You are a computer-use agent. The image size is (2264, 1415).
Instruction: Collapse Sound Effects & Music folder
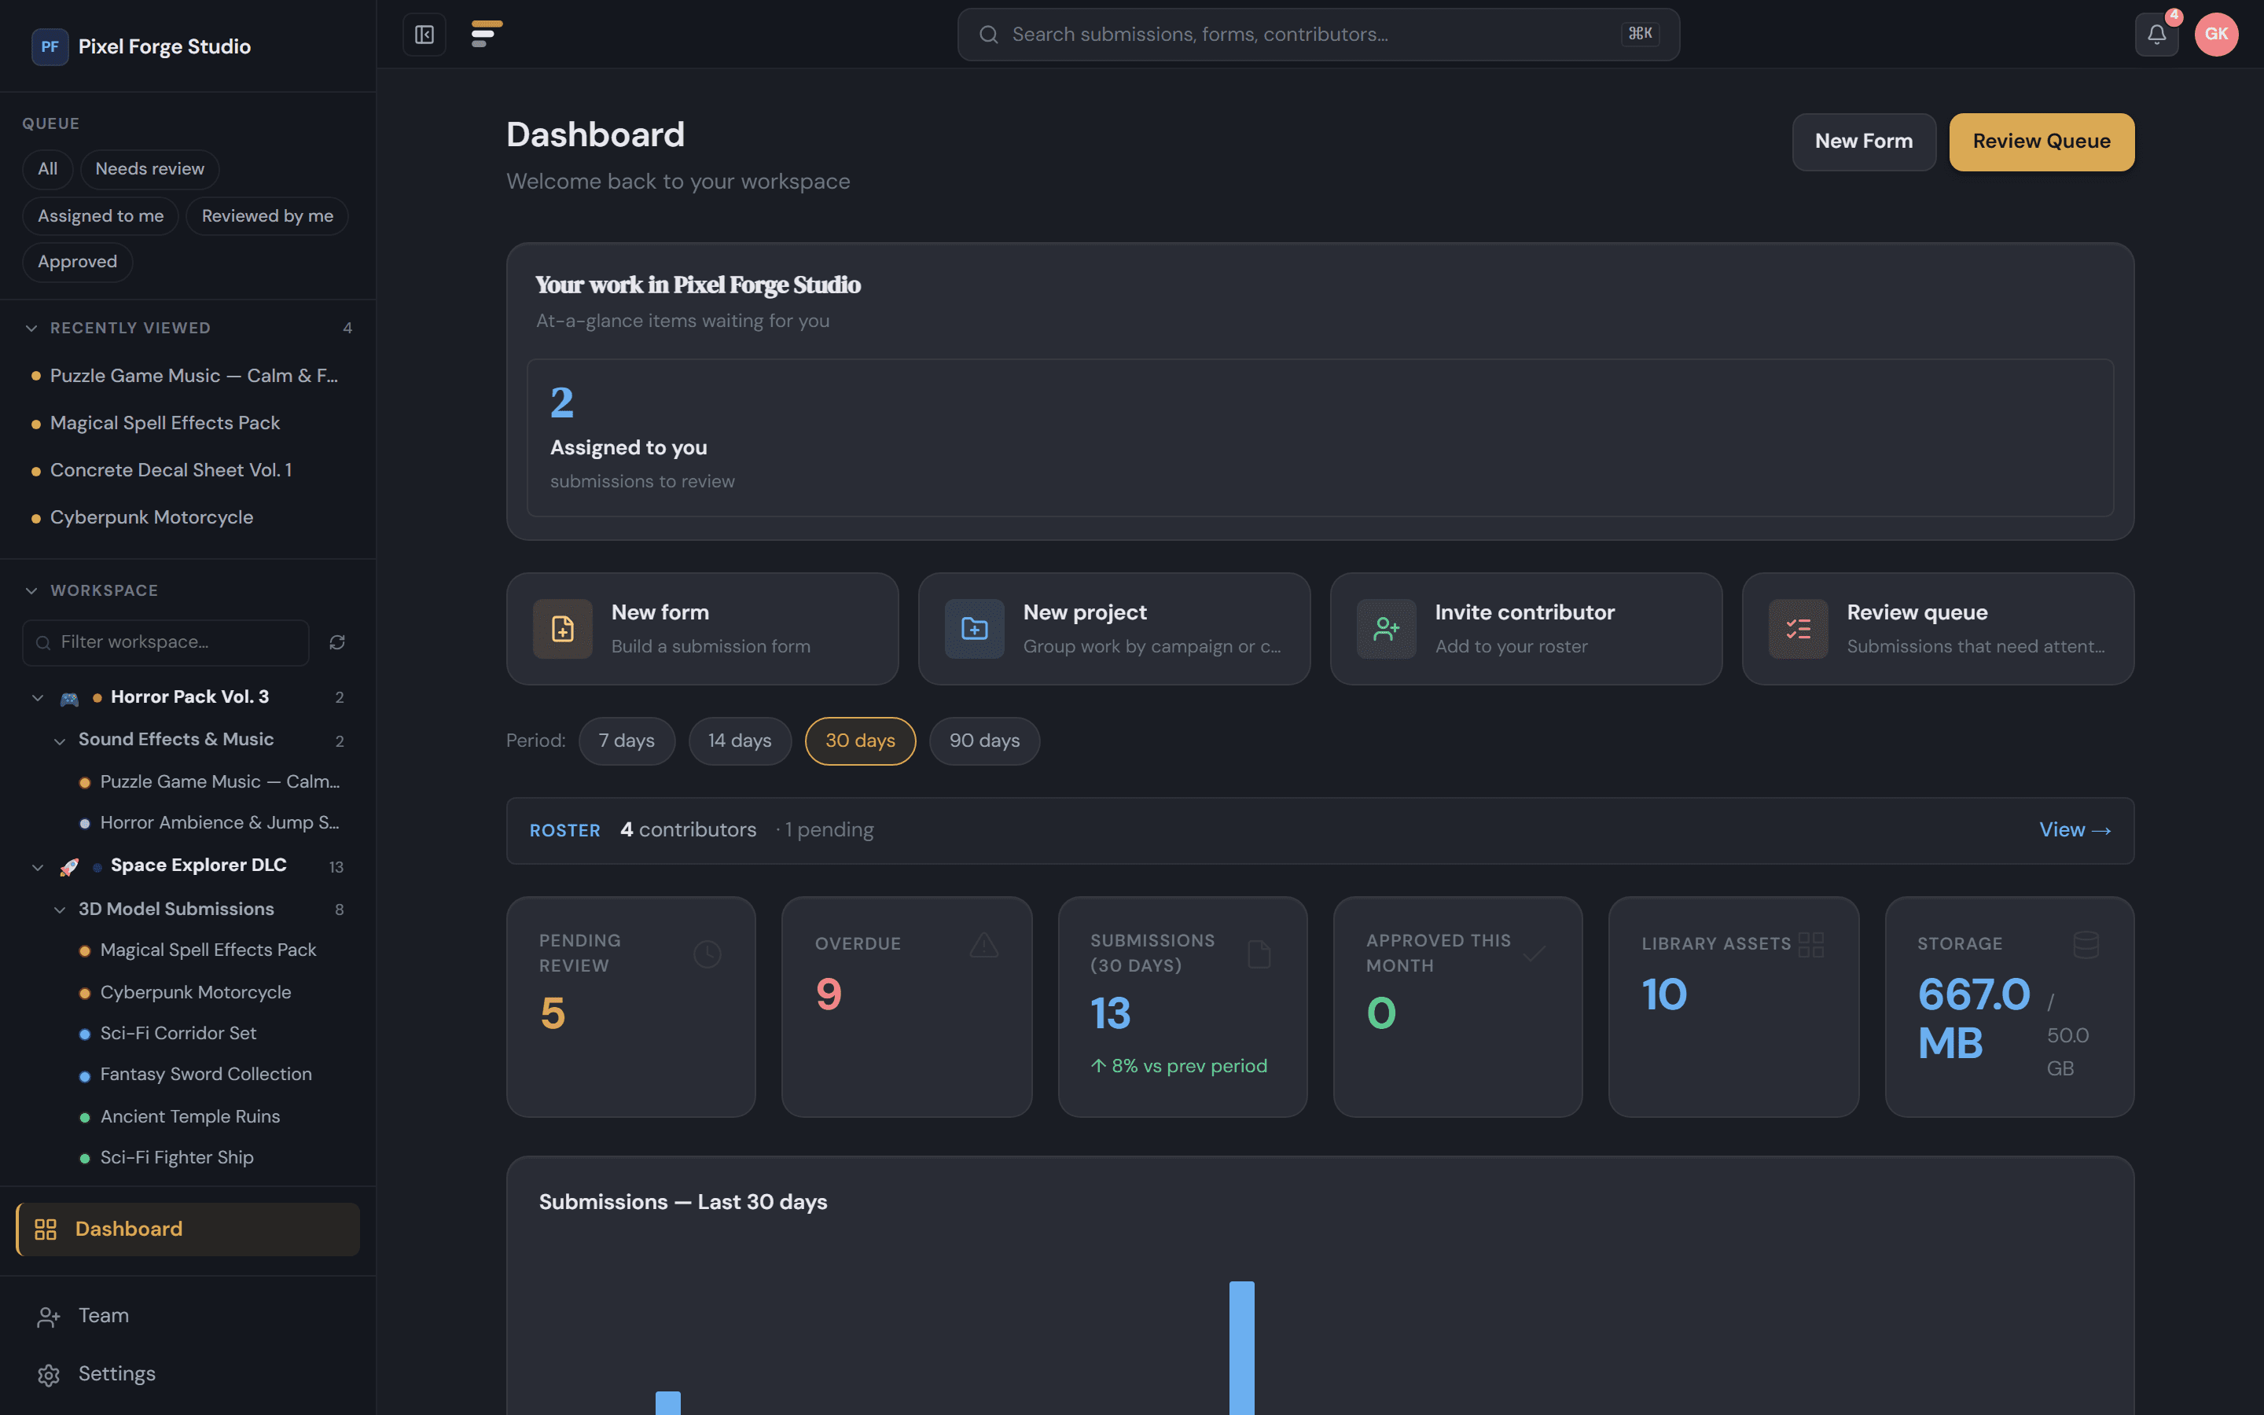60,741
